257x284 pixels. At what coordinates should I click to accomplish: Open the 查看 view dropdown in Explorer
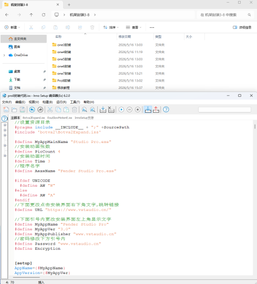tap(133, 27)
